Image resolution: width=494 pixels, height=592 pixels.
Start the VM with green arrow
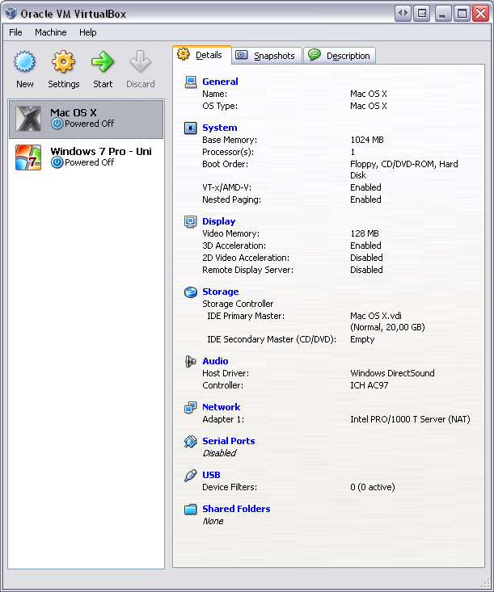click(x=103, y=63)
